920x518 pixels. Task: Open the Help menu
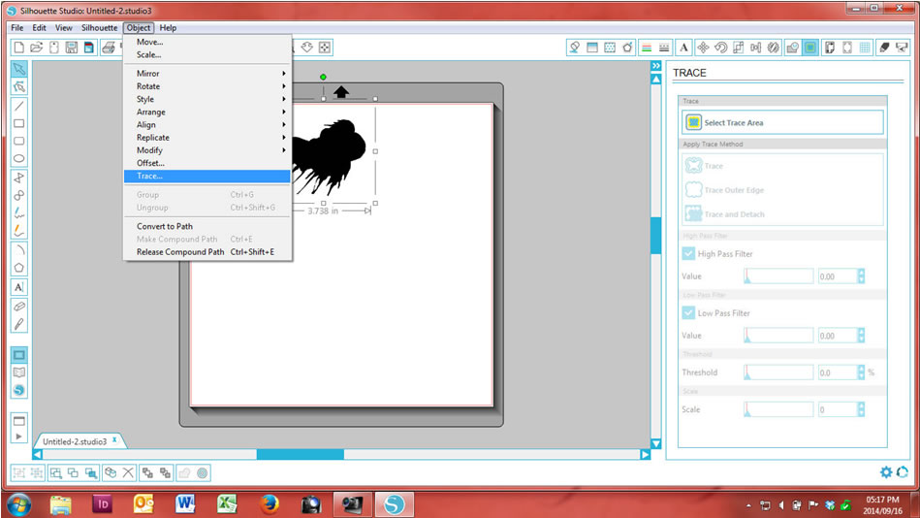168,27
